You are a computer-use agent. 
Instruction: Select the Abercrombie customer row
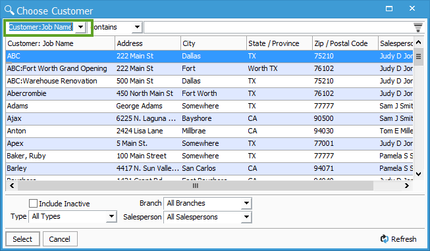tap(209, 93)
